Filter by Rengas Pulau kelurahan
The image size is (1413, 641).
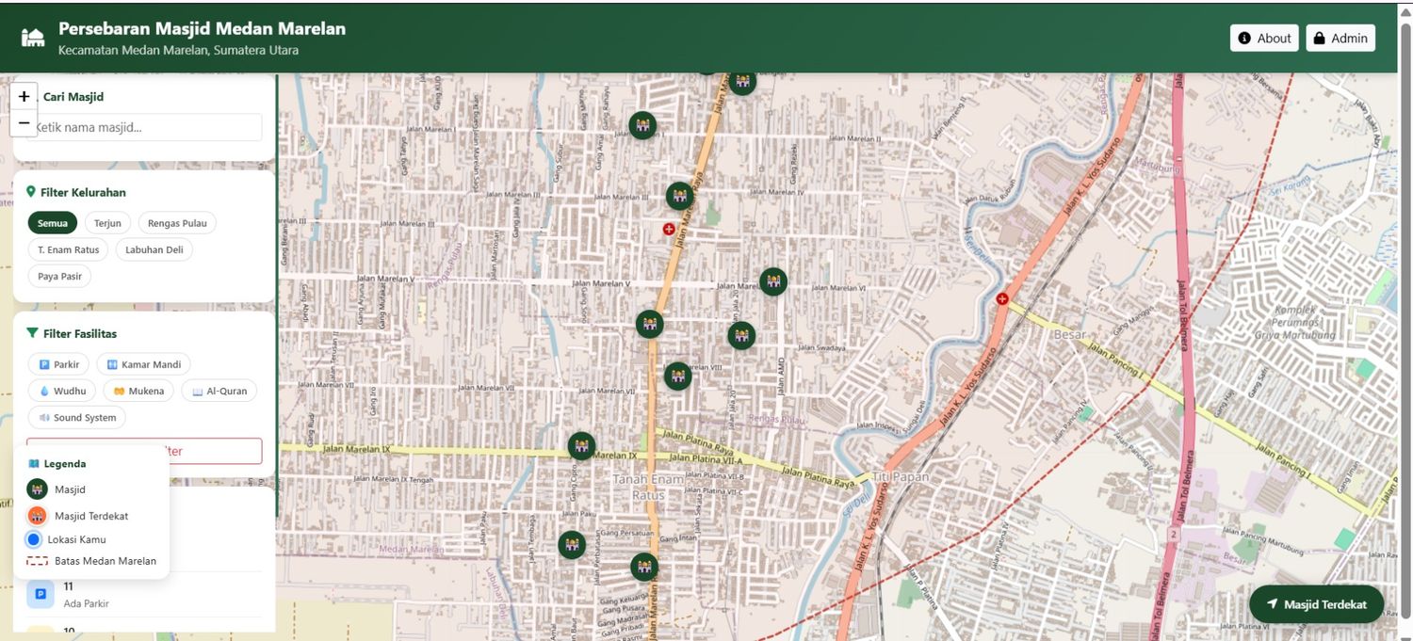coord(177,223)
